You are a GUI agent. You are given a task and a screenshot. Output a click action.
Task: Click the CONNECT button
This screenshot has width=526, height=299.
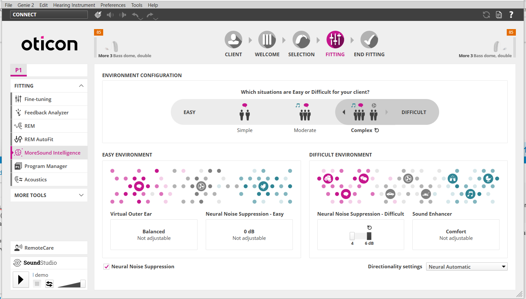coord(49,14)
